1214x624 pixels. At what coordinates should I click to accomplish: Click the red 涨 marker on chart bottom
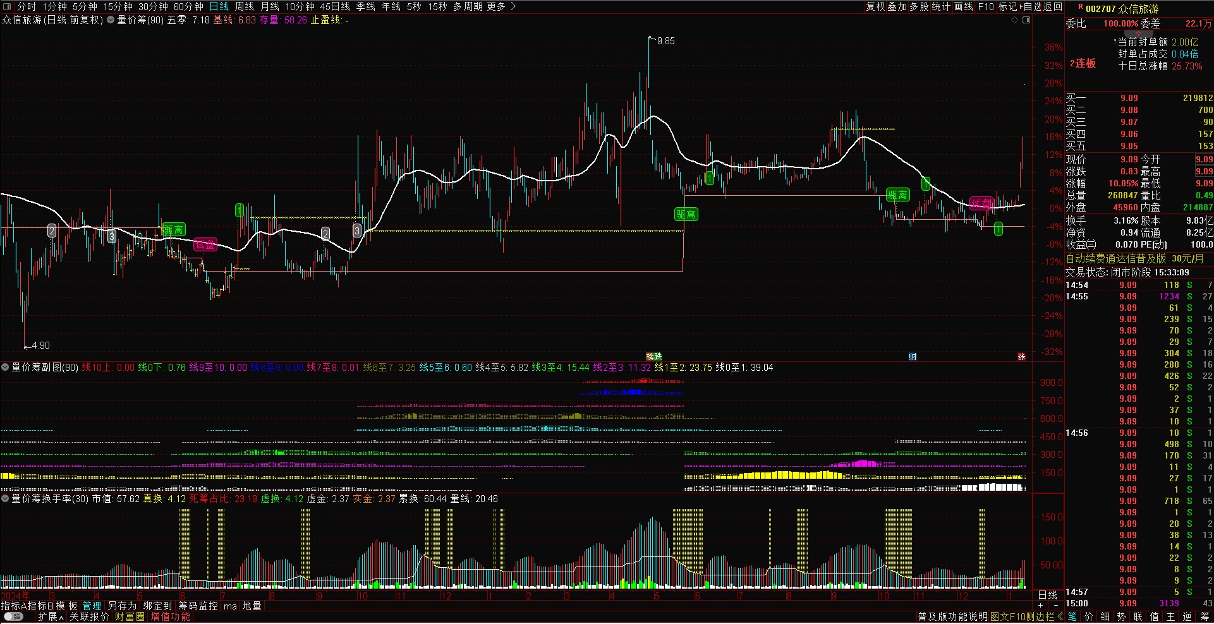point(1021,357)
